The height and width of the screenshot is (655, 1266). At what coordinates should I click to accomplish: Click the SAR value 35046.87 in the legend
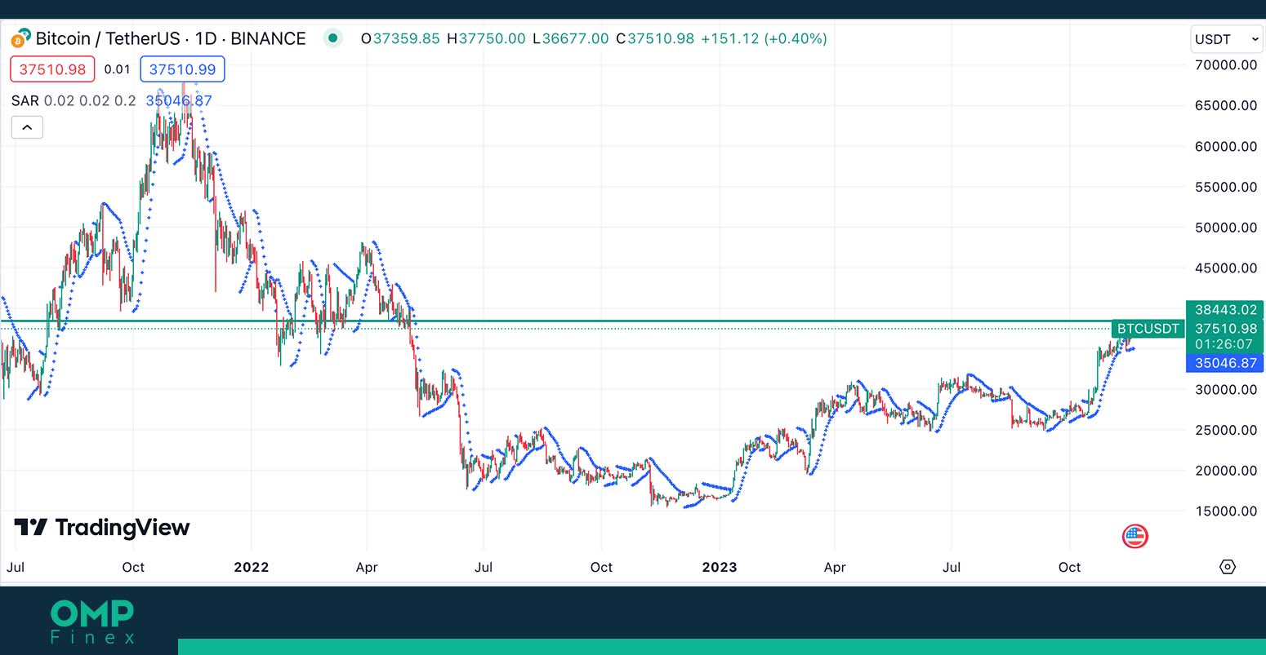(x=179, y=101)
